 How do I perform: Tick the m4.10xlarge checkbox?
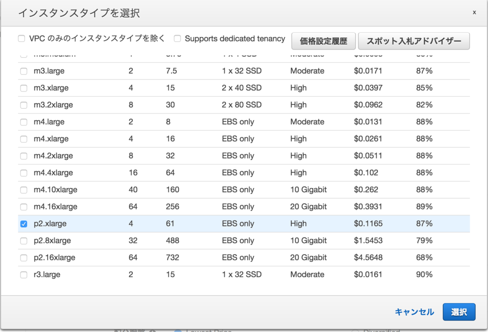24,190
